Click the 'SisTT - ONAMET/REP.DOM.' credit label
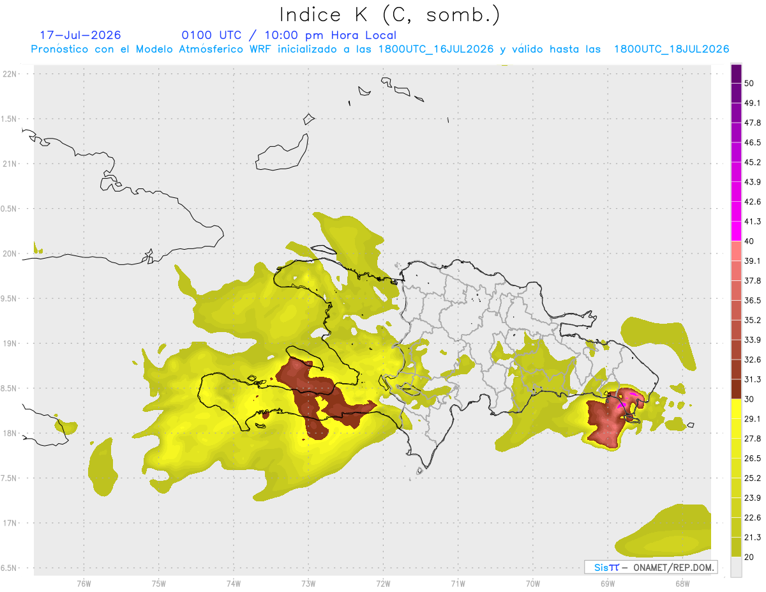 pyautogui.click(x=650, y=567)
